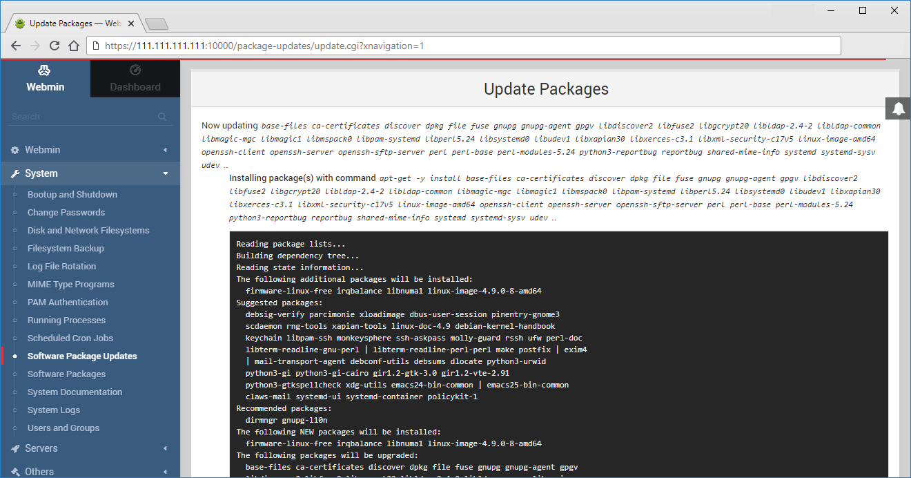Click the Webmin gear icon in sidebar

tap(15, 150)
